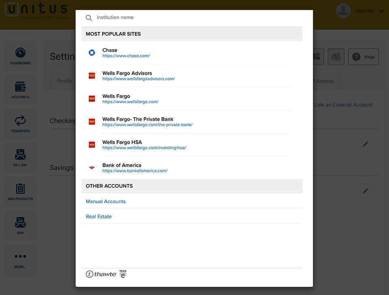Click Jennifer's user avatar
The image size is (389, 295).
(343, 11)
